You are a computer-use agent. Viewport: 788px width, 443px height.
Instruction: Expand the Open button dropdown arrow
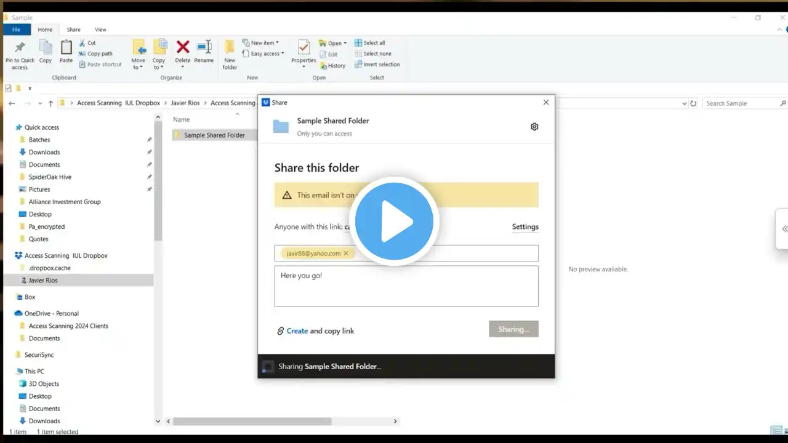345,43
